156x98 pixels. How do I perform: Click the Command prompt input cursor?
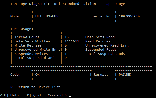tap(70, 96)
